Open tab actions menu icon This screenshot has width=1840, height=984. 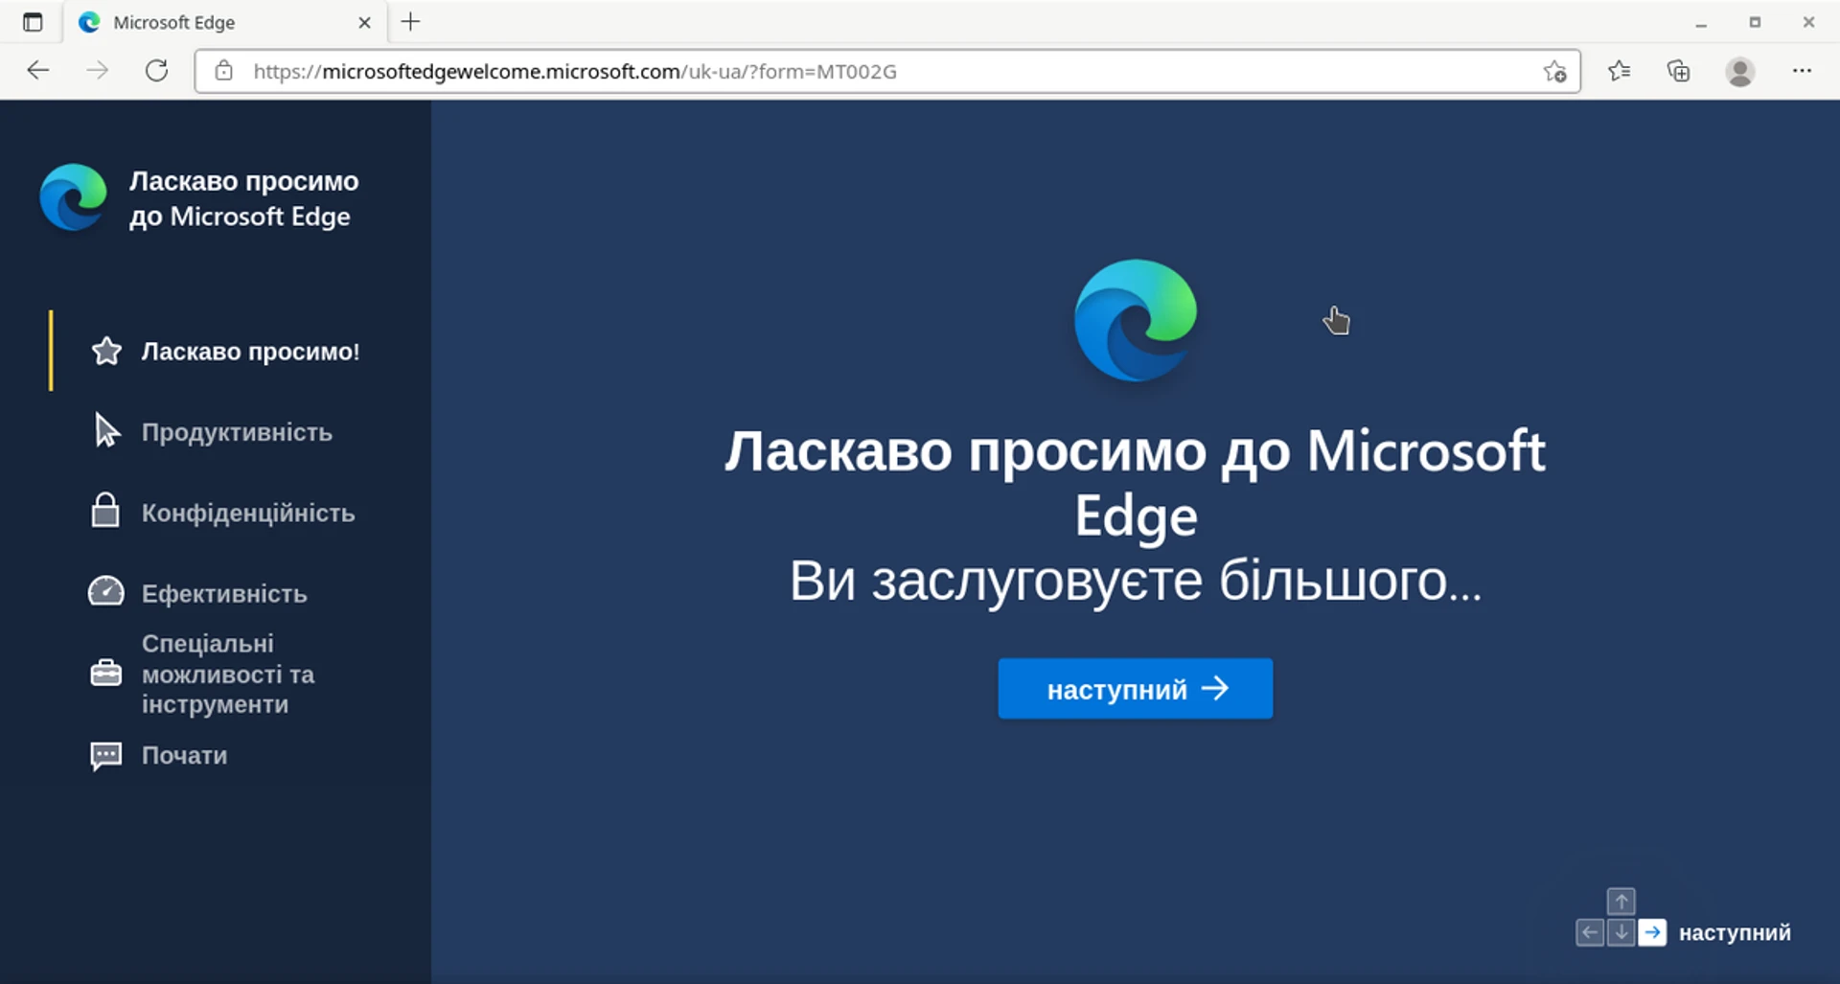tap(33, 22)
